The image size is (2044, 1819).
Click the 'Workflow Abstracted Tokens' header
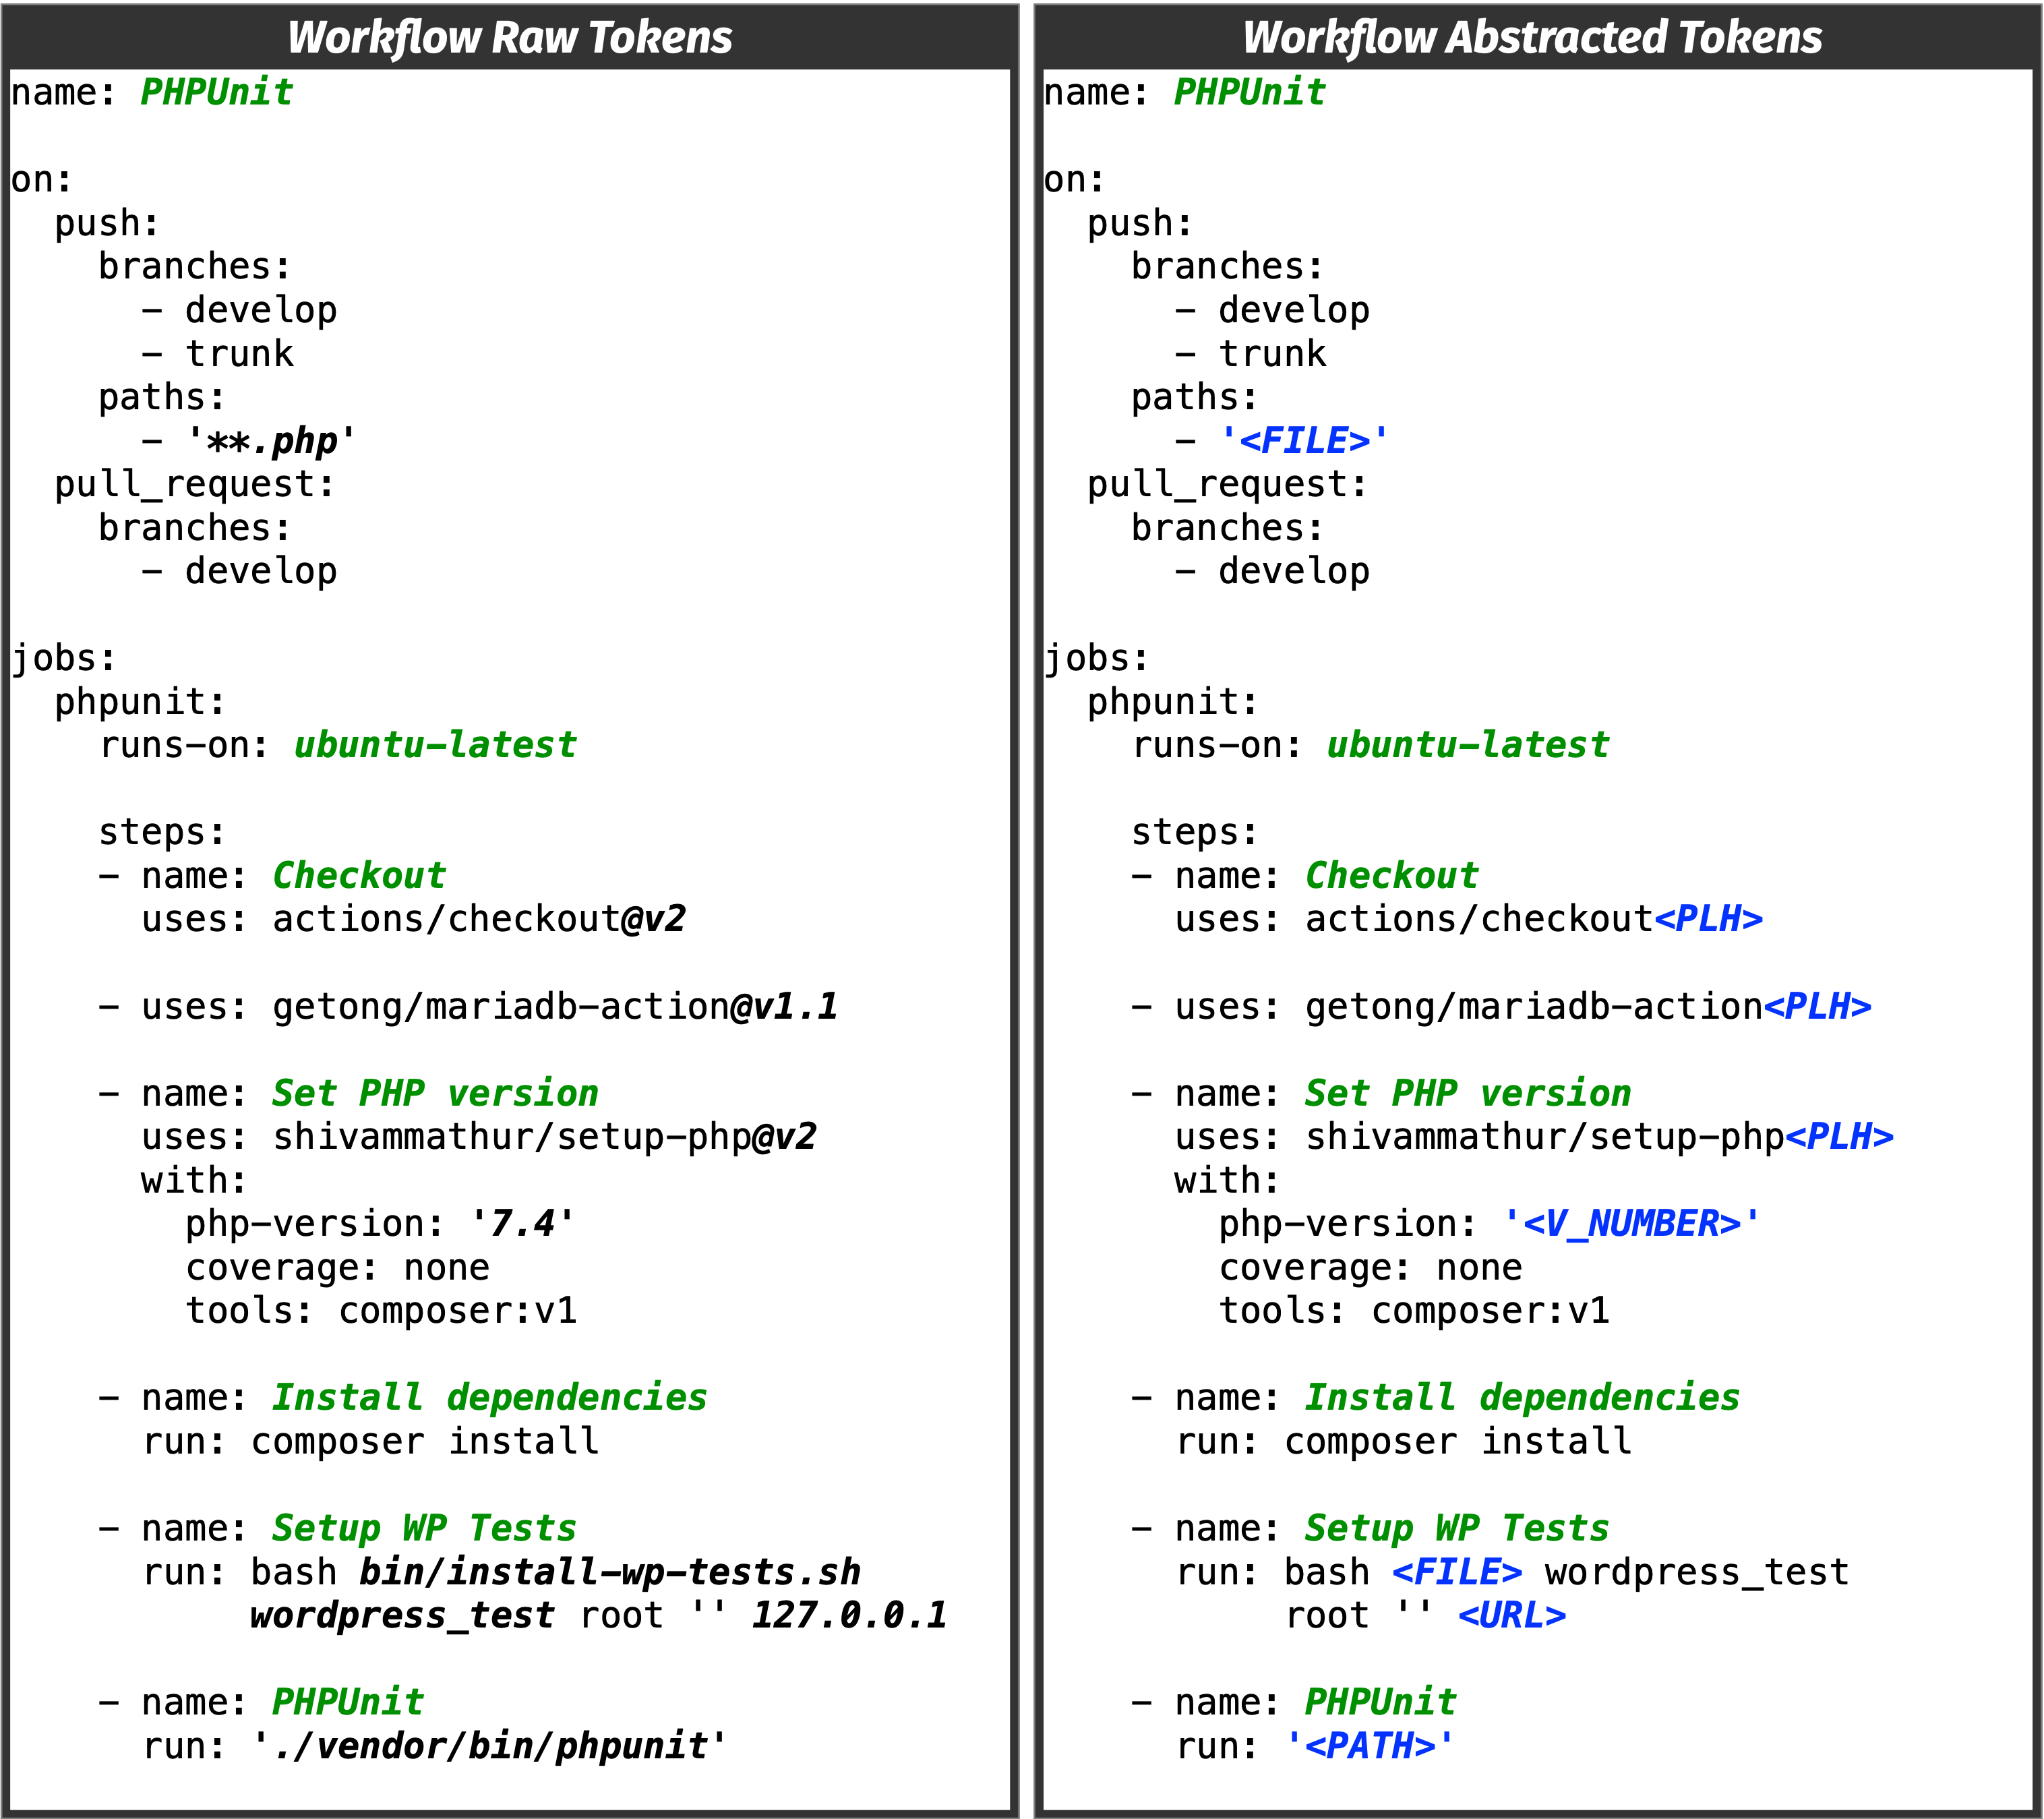click(1532, 38)
